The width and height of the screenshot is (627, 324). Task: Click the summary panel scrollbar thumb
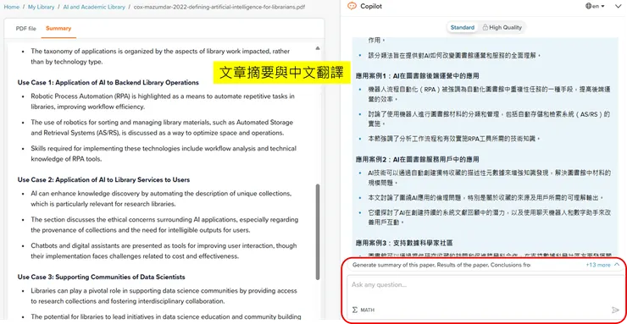[x=318, y=232]
